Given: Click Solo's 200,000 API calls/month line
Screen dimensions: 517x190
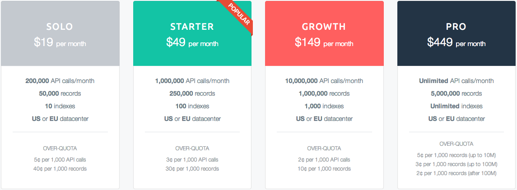Looking at the screenshot, I should point(60,81).
